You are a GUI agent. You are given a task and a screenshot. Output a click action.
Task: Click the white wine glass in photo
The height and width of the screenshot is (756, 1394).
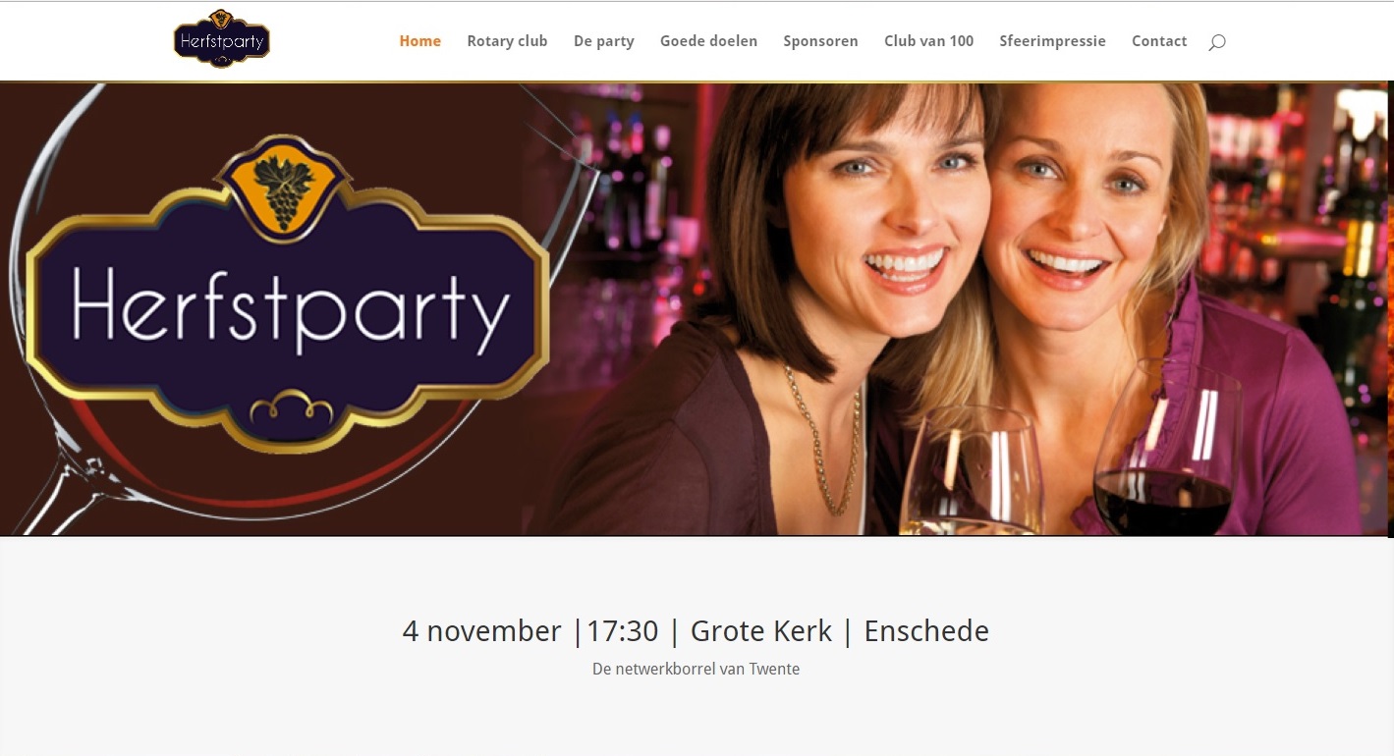coord(973,471)
